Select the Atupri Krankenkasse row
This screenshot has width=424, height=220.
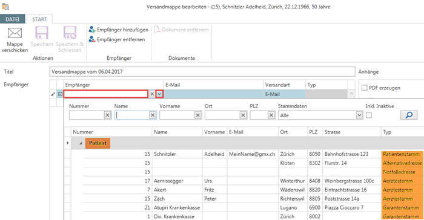[245, 207]
